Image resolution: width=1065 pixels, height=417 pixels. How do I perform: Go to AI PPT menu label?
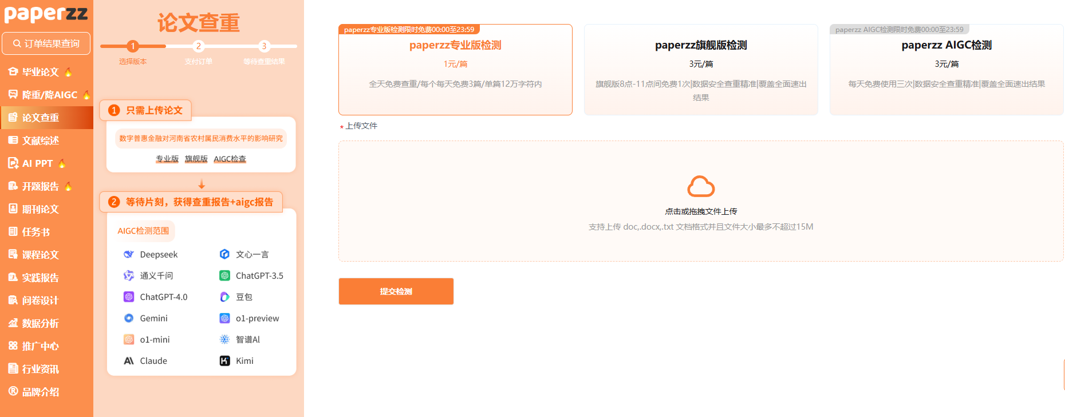[x=37, y=163]
